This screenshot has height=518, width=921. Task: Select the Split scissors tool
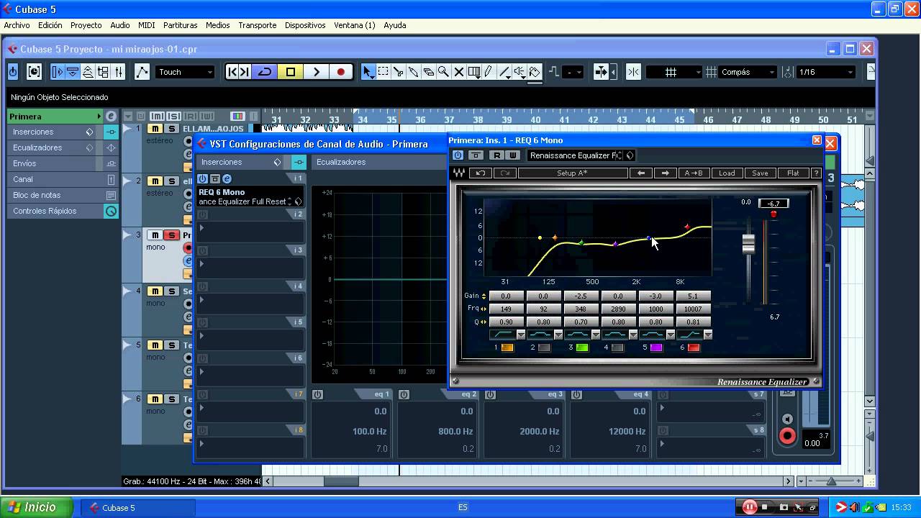398,71
